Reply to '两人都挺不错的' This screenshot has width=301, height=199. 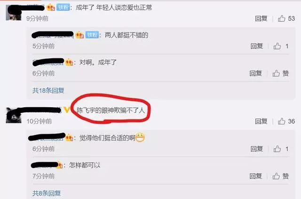tap(256, 46)
